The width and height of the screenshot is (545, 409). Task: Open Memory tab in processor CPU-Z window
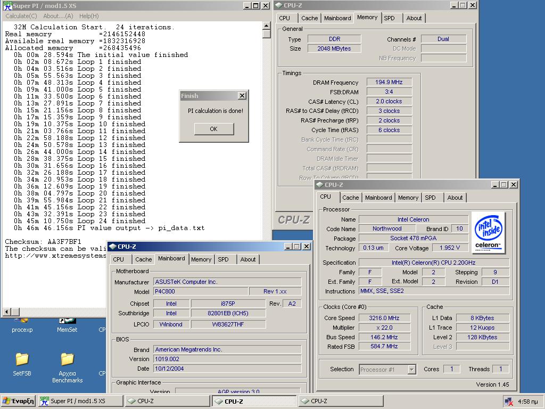point(408,198)
